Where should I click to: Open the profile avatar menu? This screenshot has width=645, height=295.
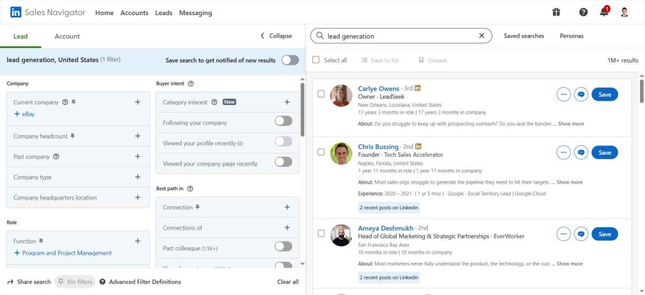click(x=624, y=13)
